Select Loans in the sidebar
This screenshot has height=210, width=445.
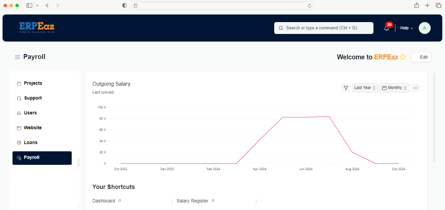[30, 143]
